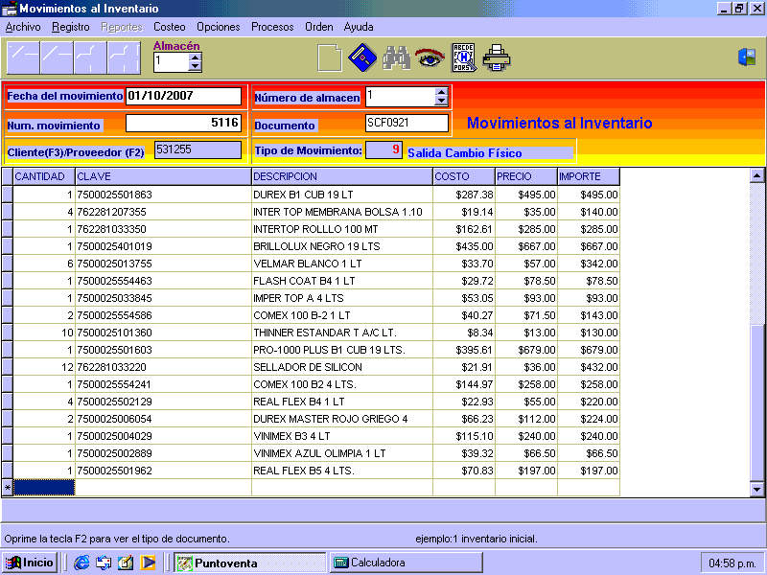Open the Costeo menu
This screenshot has height=575, width=767.
170,27
